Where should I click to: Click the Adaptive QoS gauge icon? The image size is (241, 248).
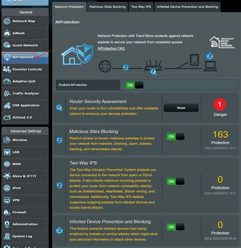(7, 81)
